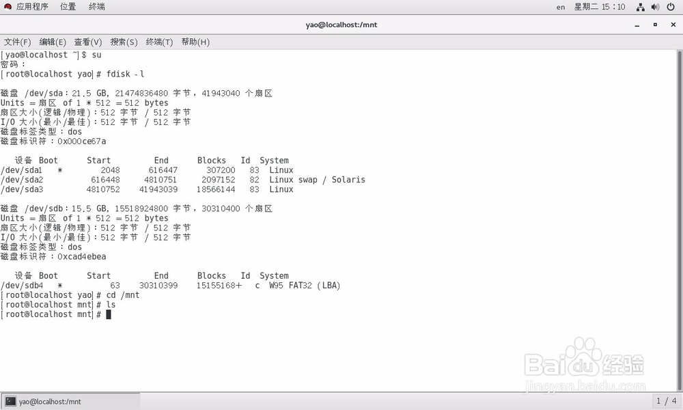This screenshot has height=410, width=683.
Task: Click the Blocks value 18566144
Action: tap(216, 189)
